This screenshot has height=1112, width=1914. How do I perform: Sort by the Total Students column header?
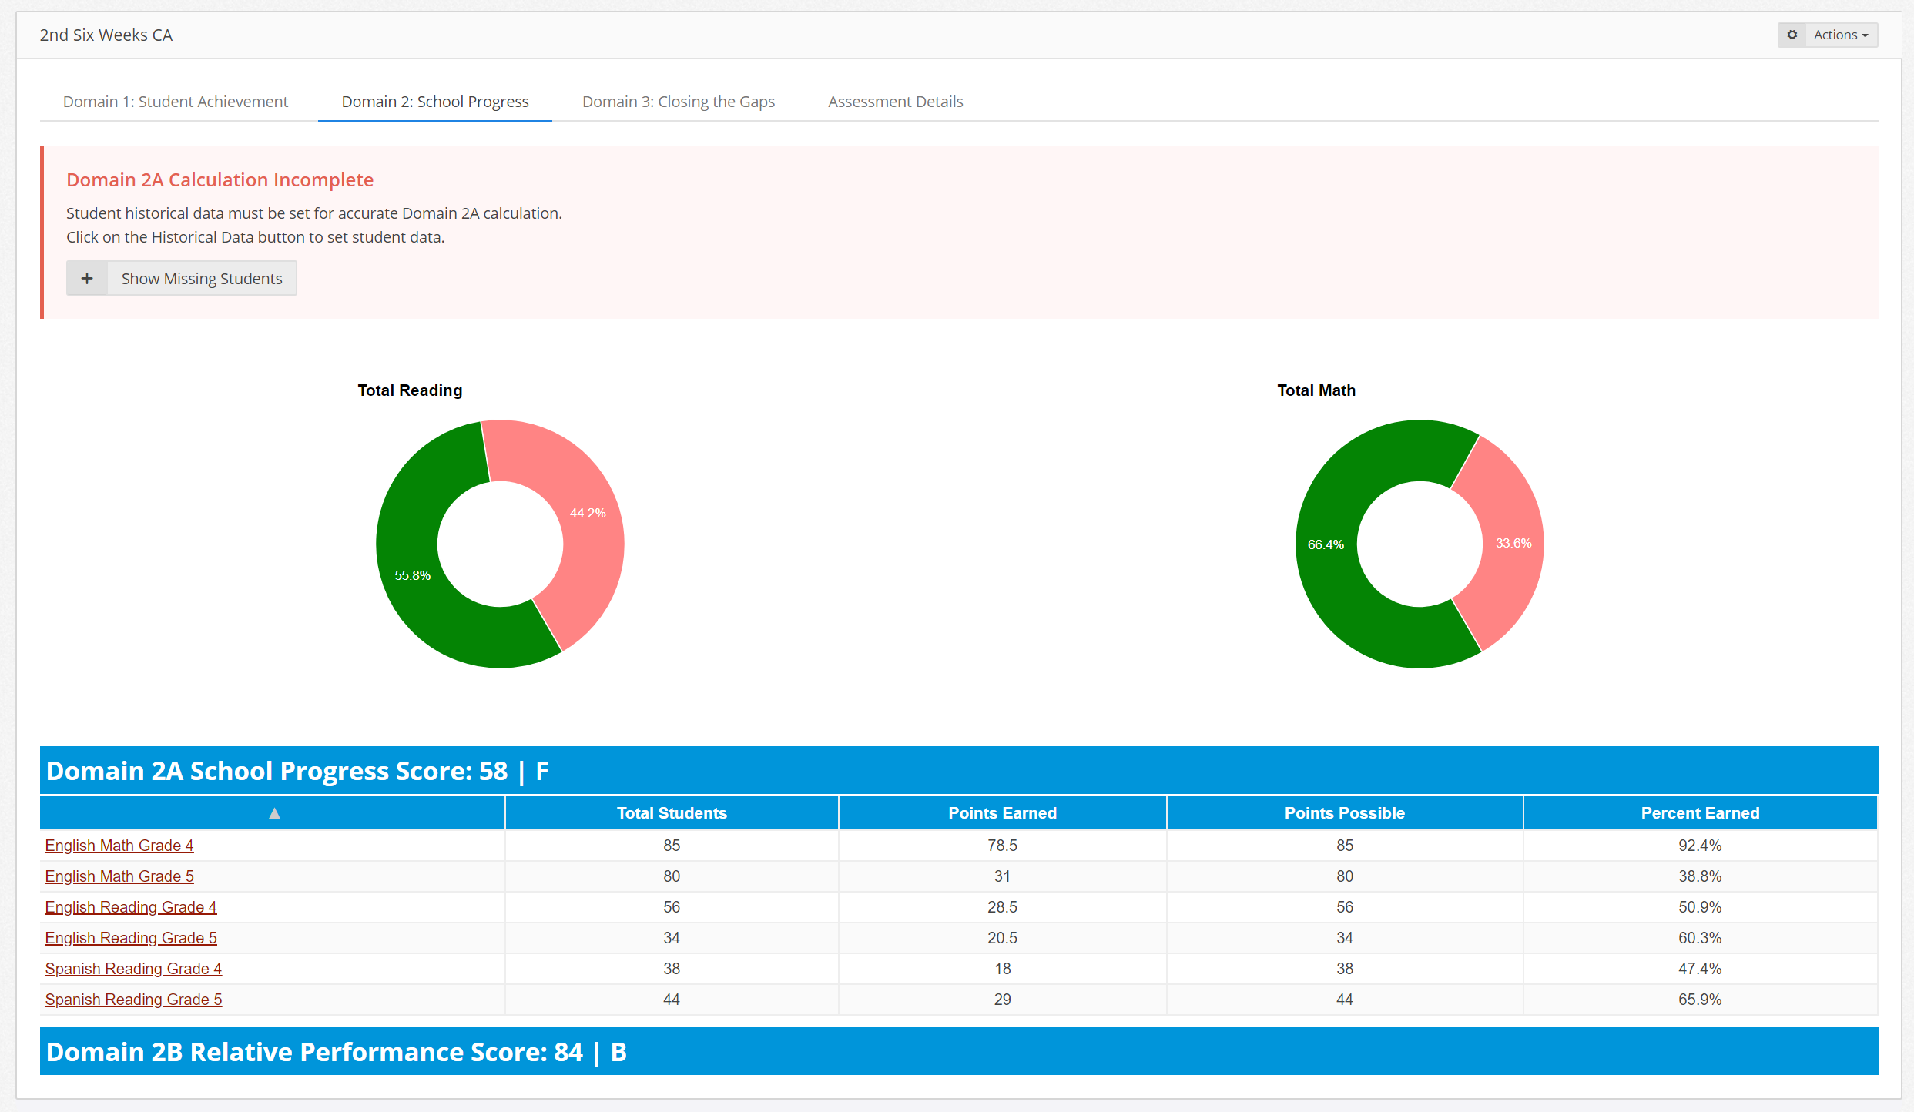(x=671, y=813)
